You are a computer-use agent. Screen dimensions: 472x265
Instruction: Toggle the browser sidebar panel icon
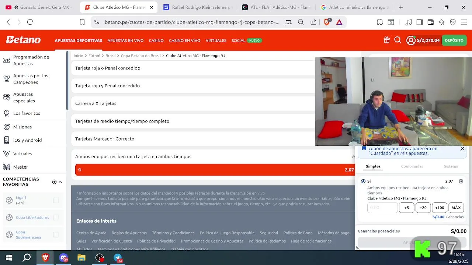pos(419,22)
